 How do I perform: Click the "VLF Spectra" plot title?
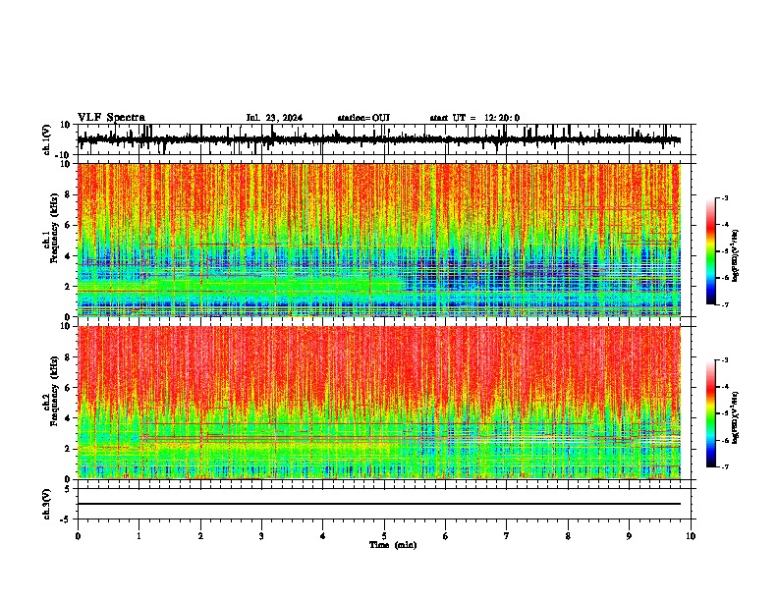click(x=111, y=118)
